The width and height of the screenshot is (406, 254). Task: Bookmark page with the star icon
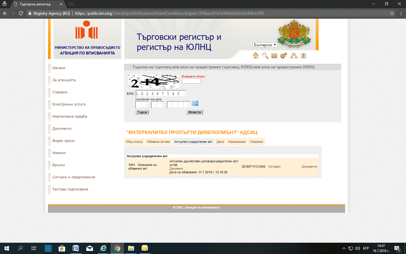click(x=392, y=13)
